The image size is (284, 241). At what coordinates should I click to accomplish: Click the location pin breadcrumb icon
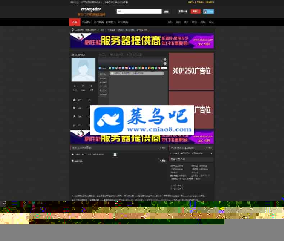click(73, 30)
